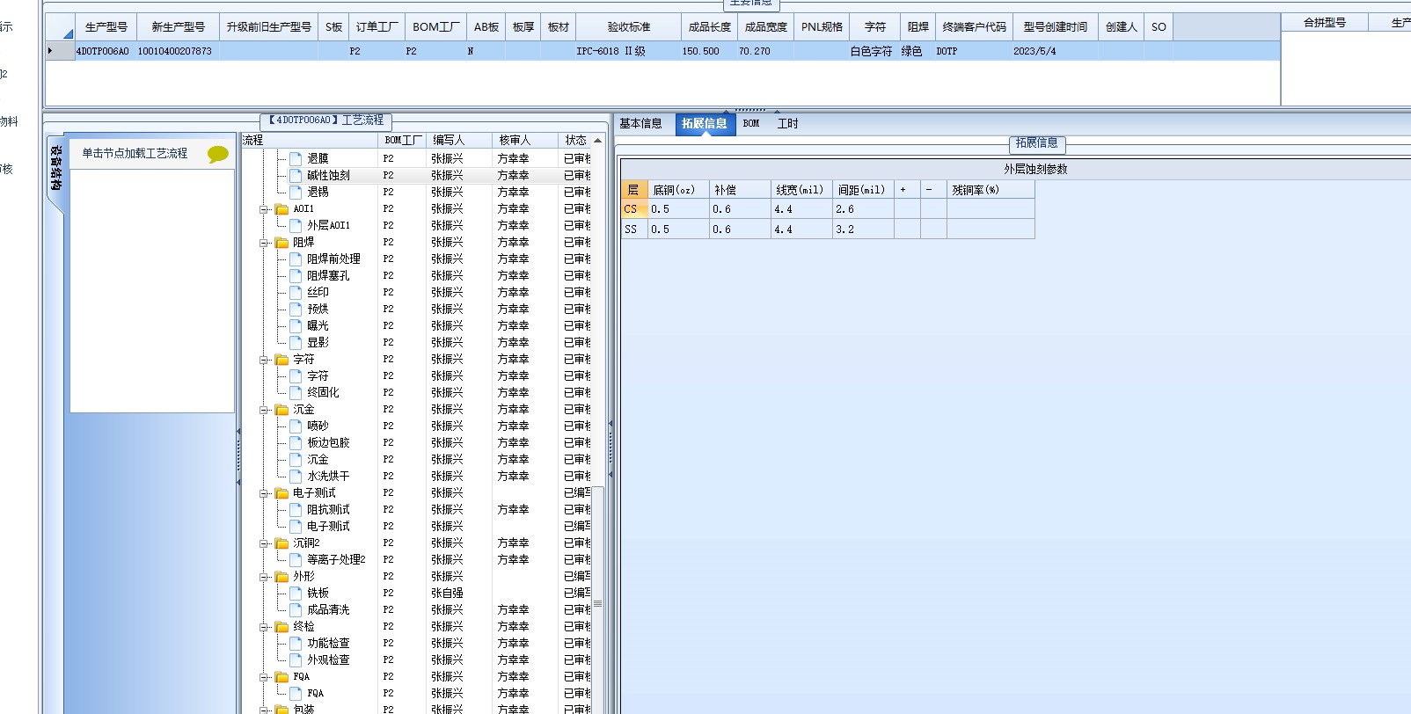Screen dimensions: 1411x714
Task: Collapse the AOI1 tree node
Action: click(263, 209)
